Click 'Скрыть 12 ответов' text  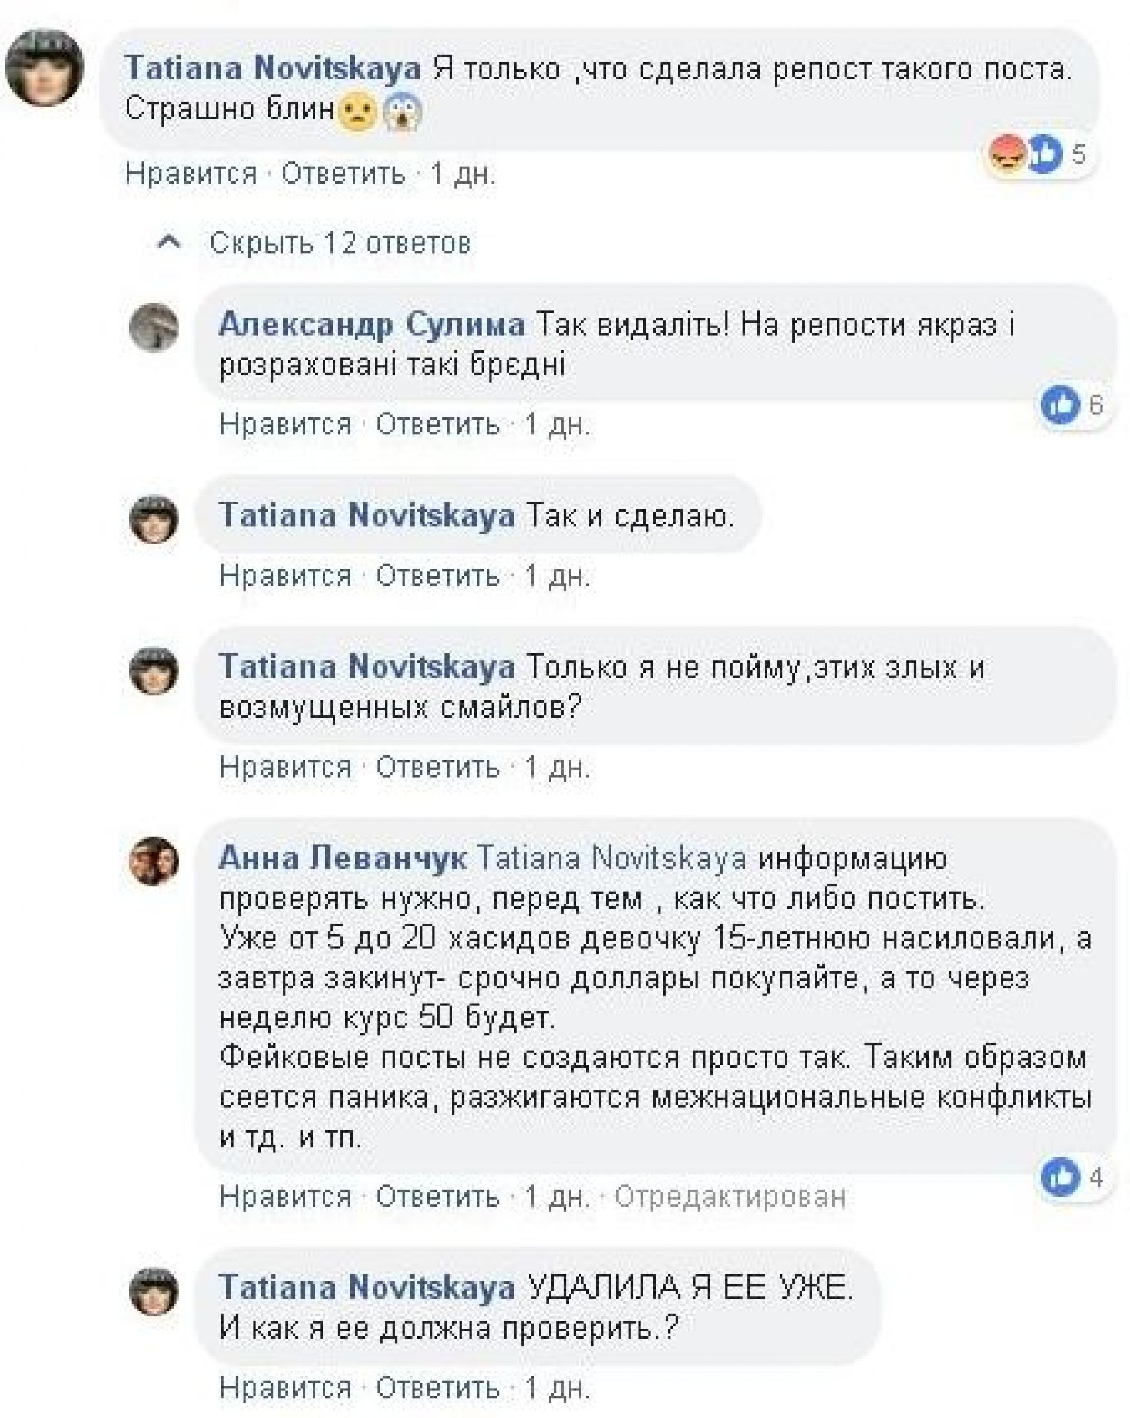click(340, 243)
